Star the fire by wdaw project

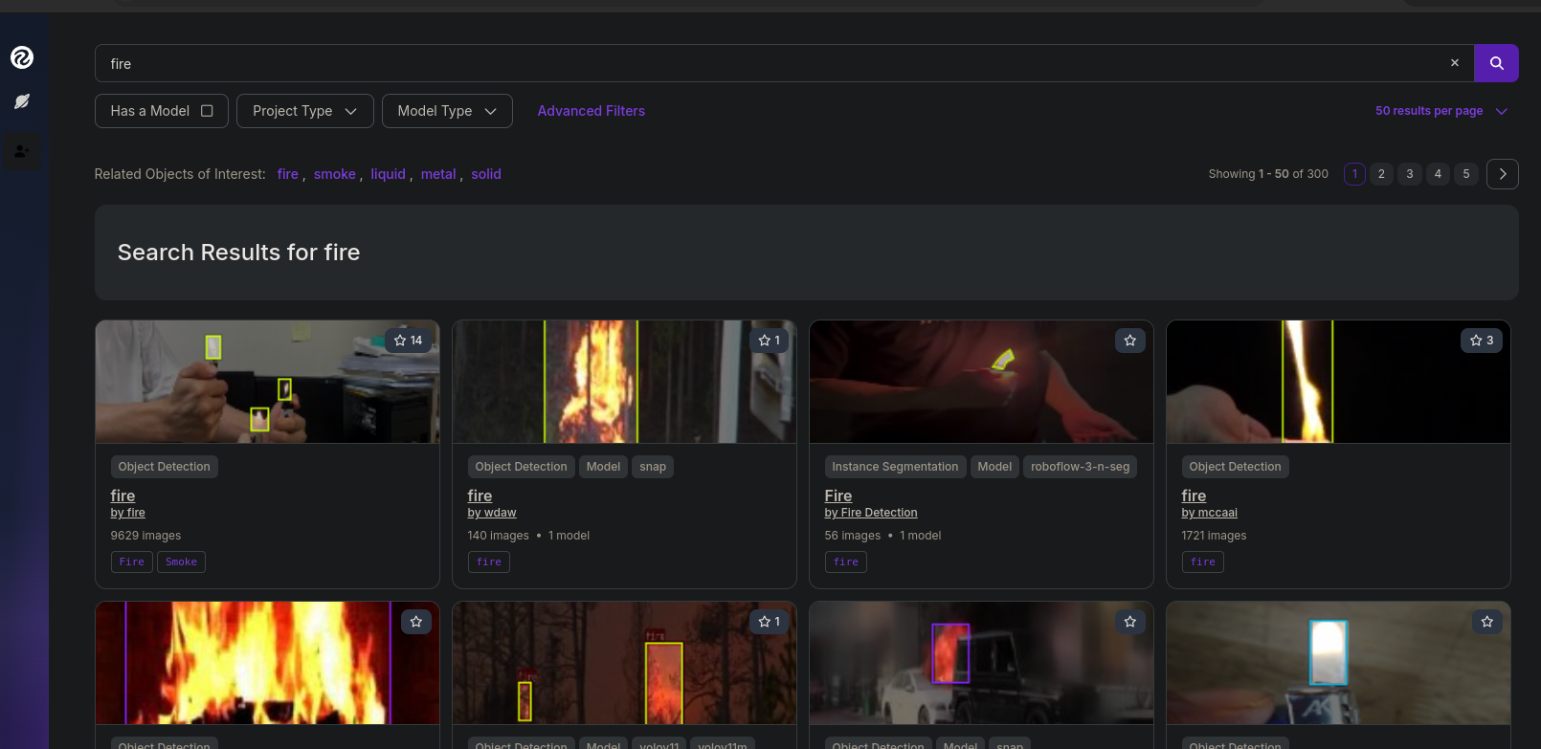point(770,341)
